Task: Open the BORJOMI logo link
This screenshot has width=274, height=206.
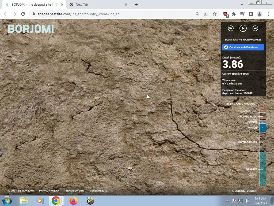Action: click(31, 29)
